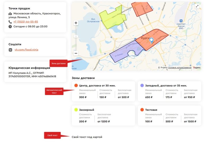Click the map zoom slider handle

tap(76, 36)
